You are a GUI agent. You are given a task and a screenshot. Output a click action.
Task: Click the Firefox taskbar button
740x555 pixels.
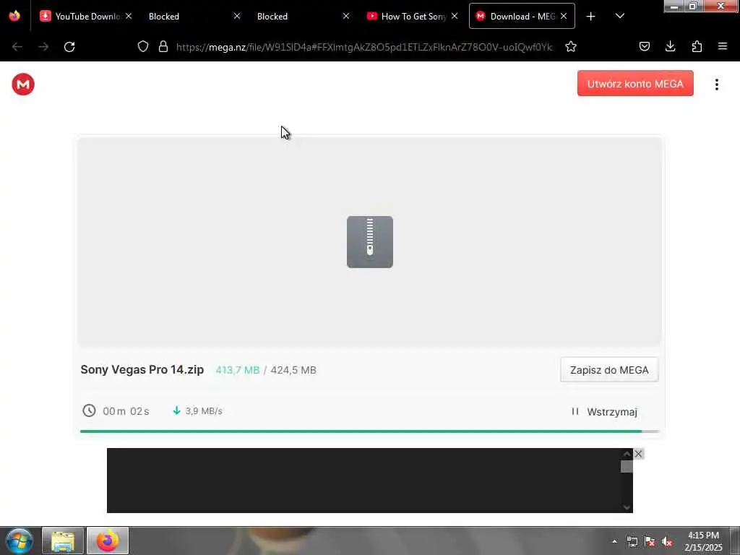tap(108, 541)
